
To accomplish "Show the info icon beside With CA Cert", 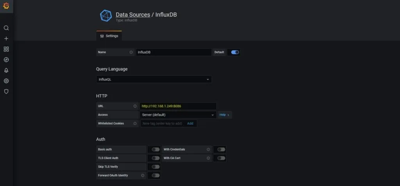I will [x=208, y=158].
